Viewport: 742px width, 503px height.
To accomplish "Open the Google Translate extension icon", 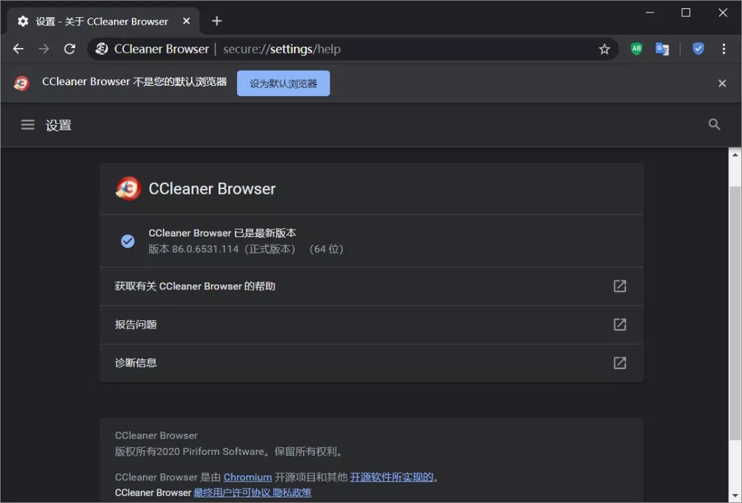I will (662, 49).
